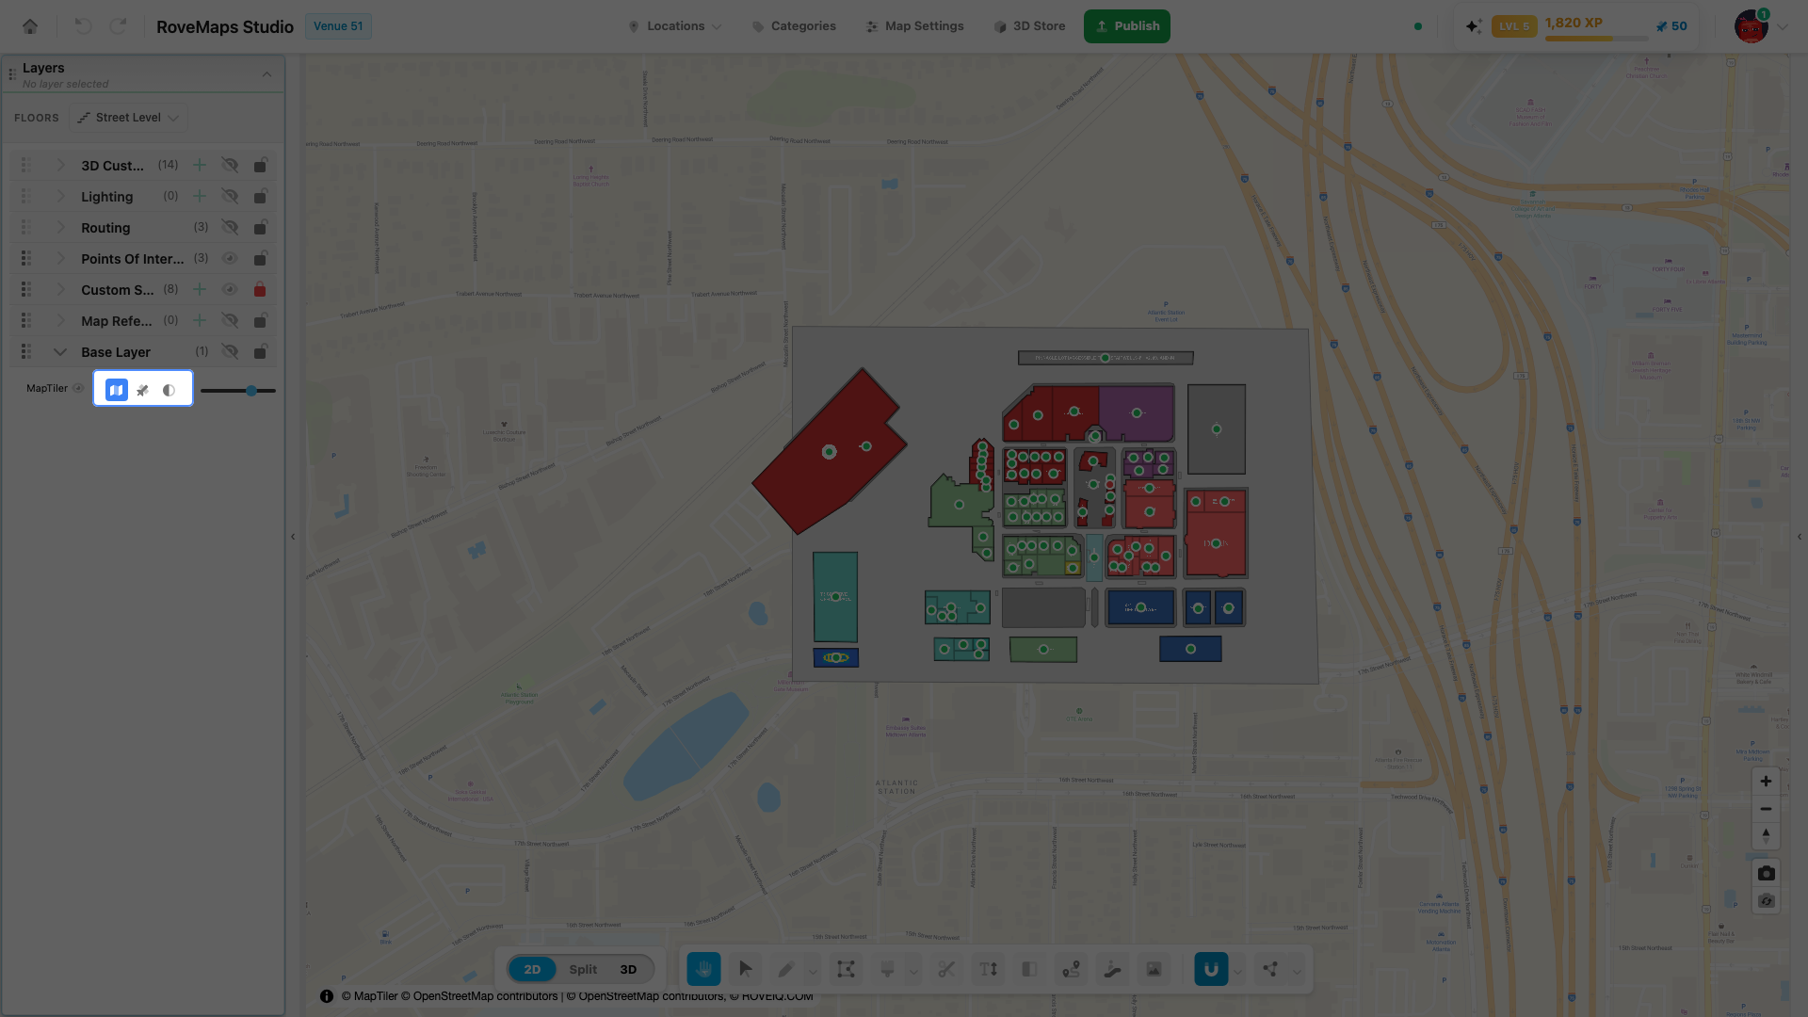Show the Routing layer

229,228
